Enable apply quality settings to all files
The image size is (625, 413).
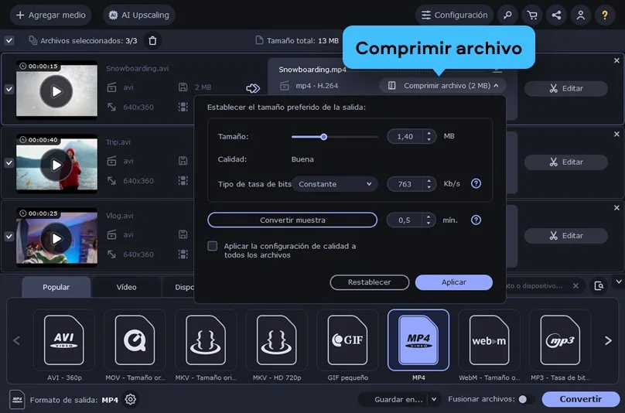pyautogui.click(x=213, y=246)
